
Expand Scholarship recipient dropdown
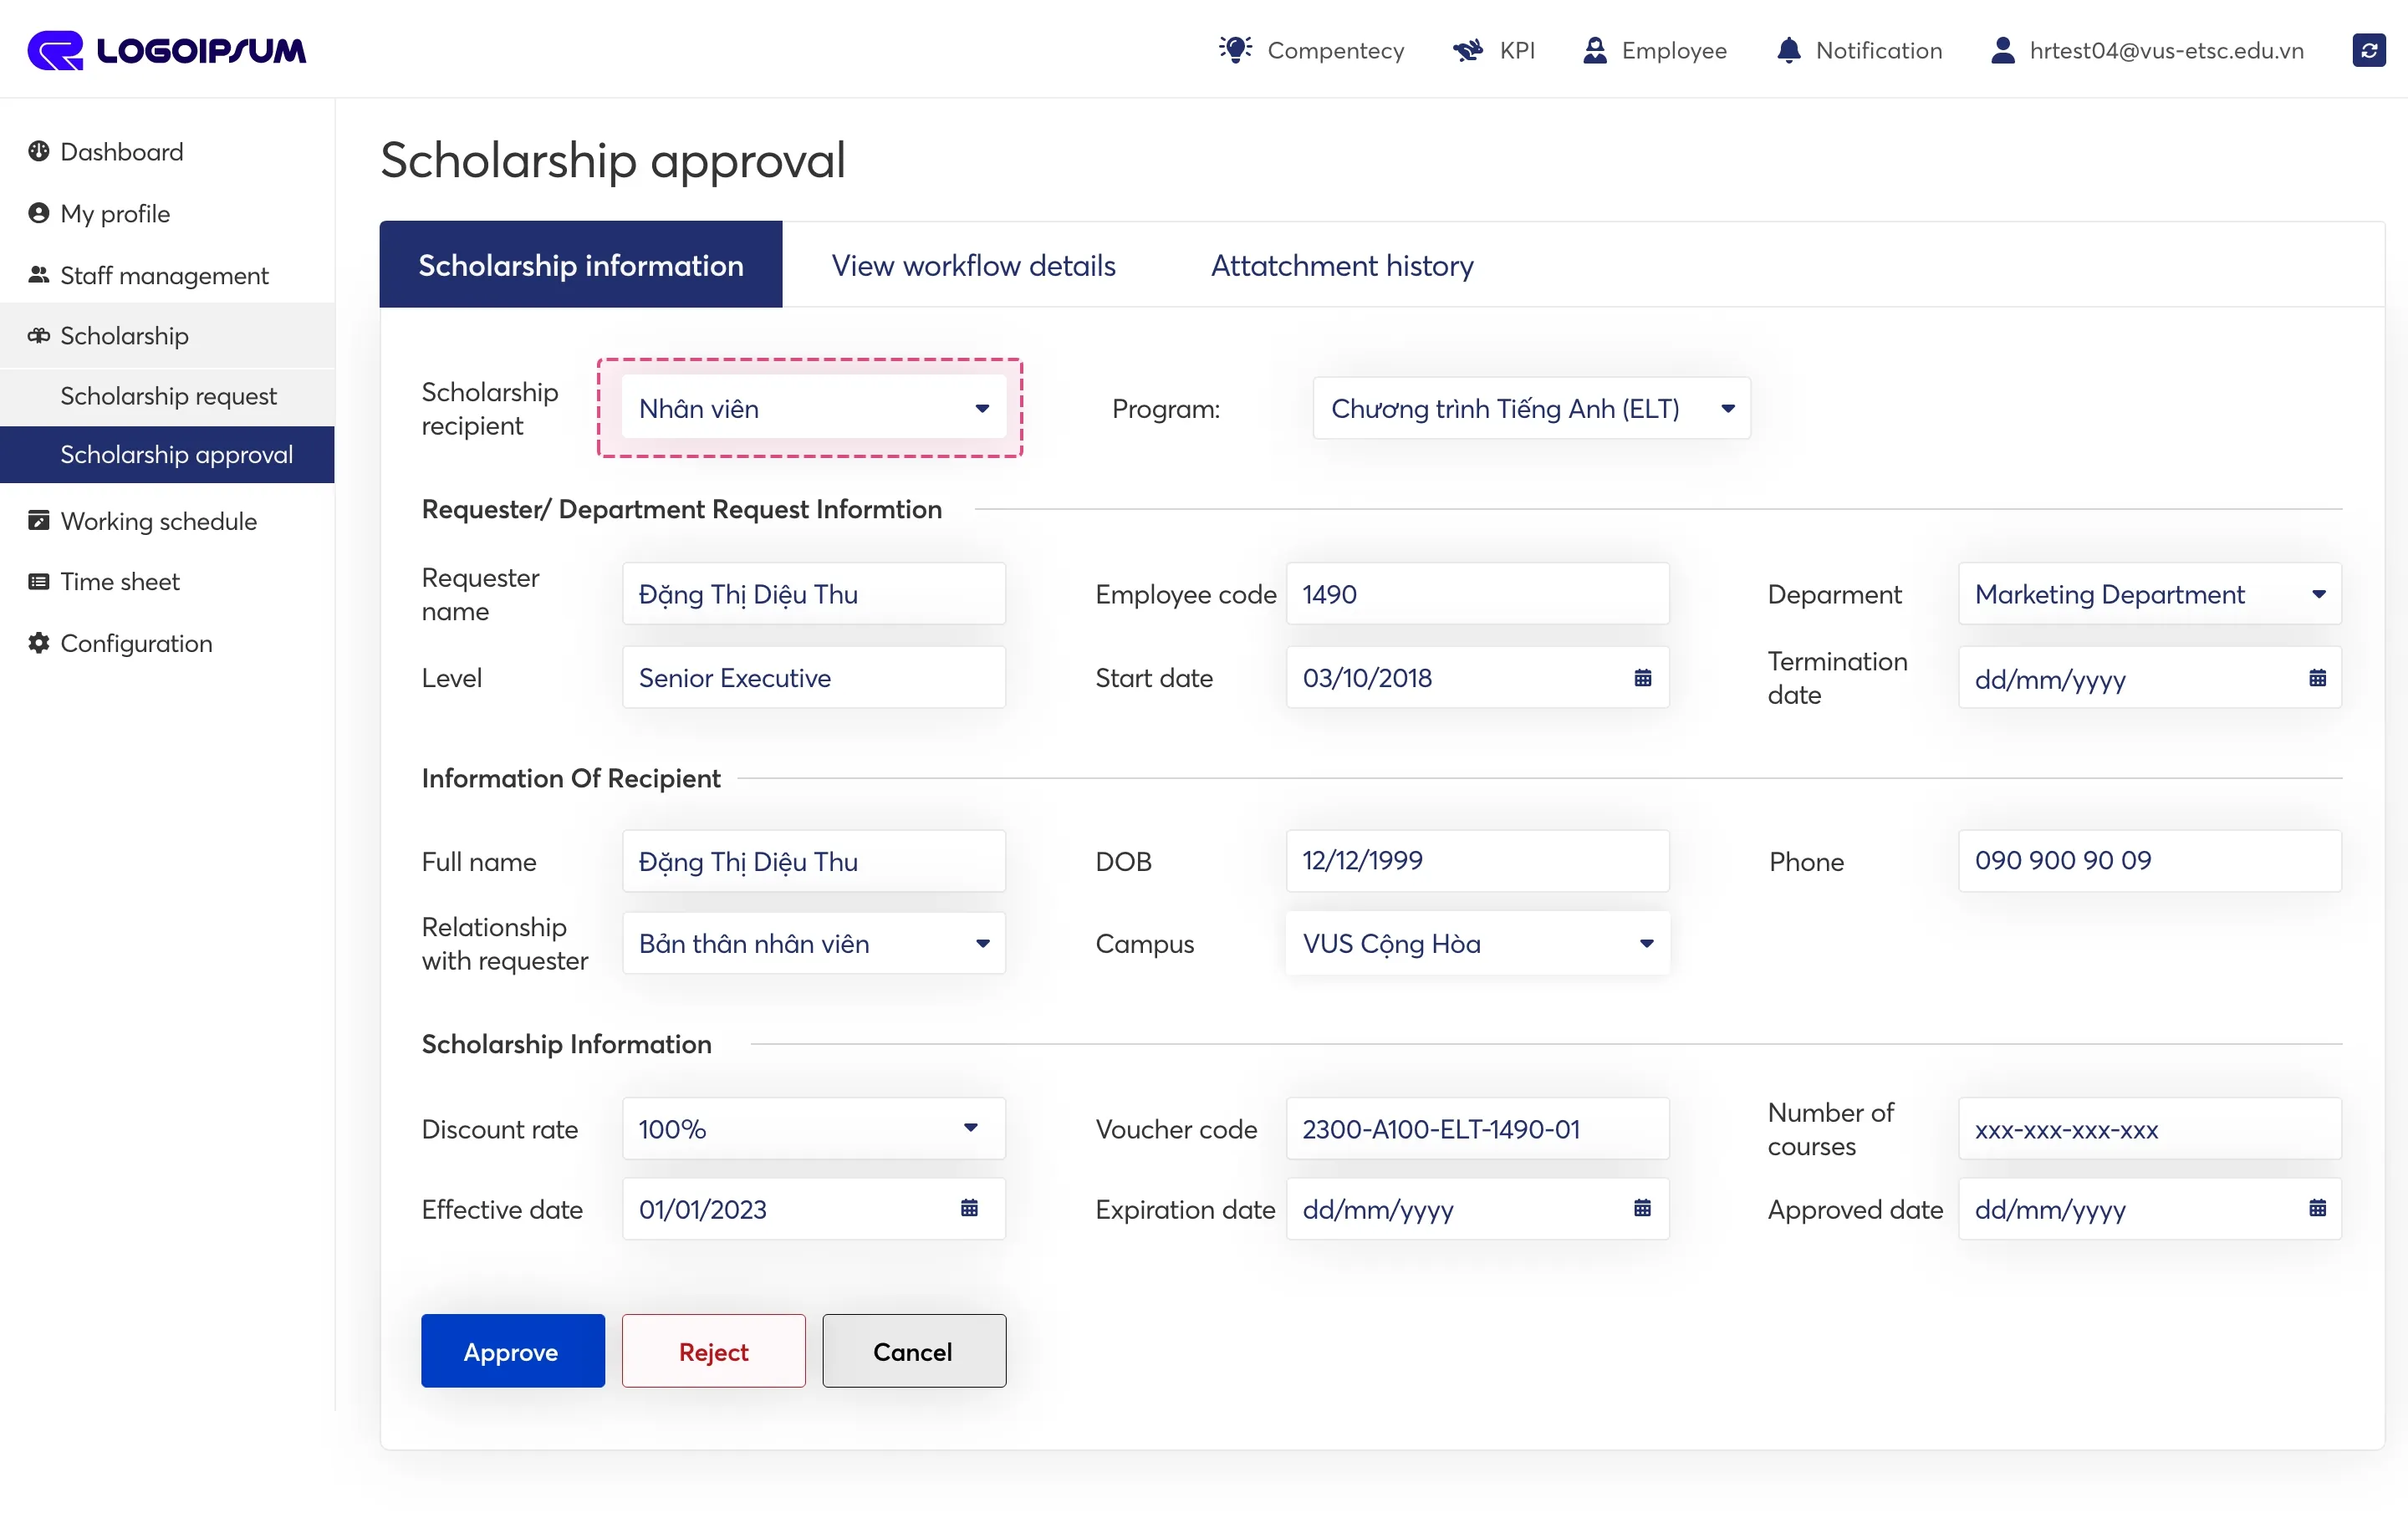[812, 408]
